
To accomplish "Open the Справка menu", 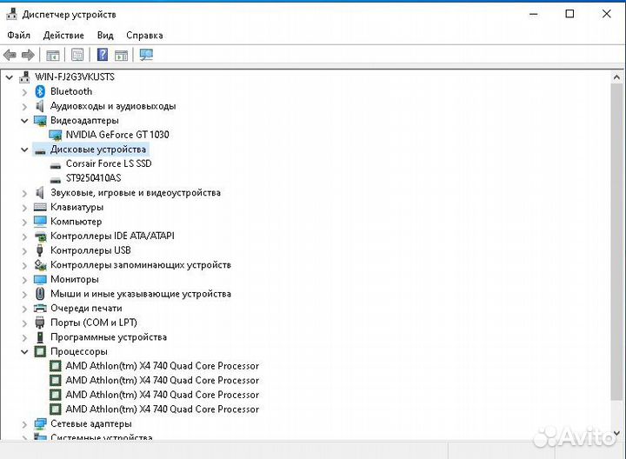I will click(x=144, y=35).
